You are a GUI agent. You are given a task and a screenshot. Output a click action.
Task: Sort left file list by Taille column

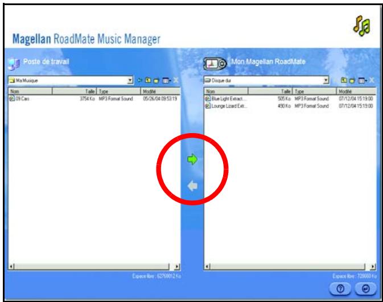(74, 92)
